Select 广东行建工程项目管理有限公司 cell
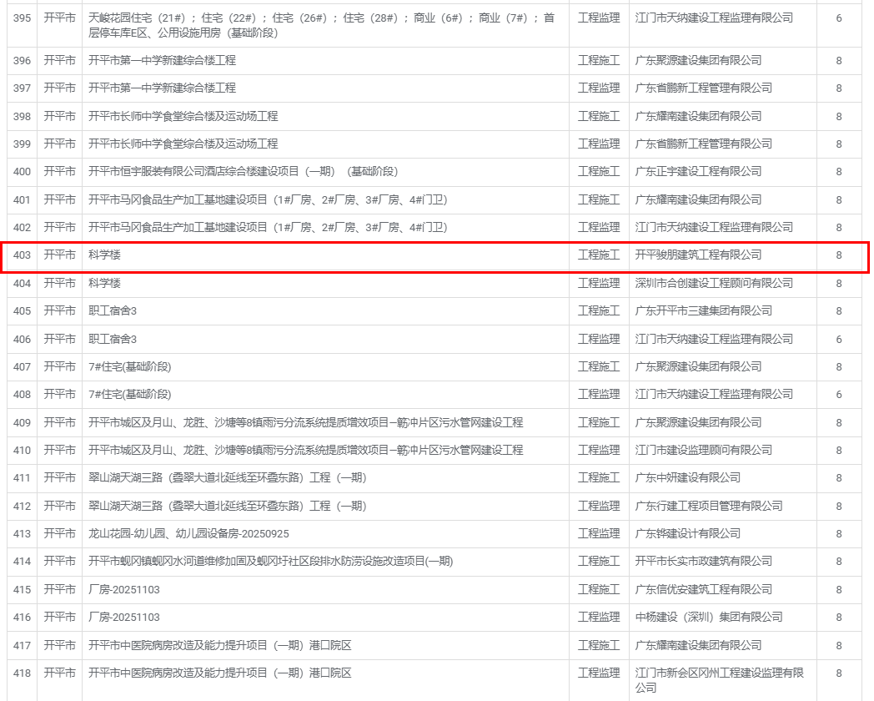This screenshot has height=701, width=874. click(709, 506)
